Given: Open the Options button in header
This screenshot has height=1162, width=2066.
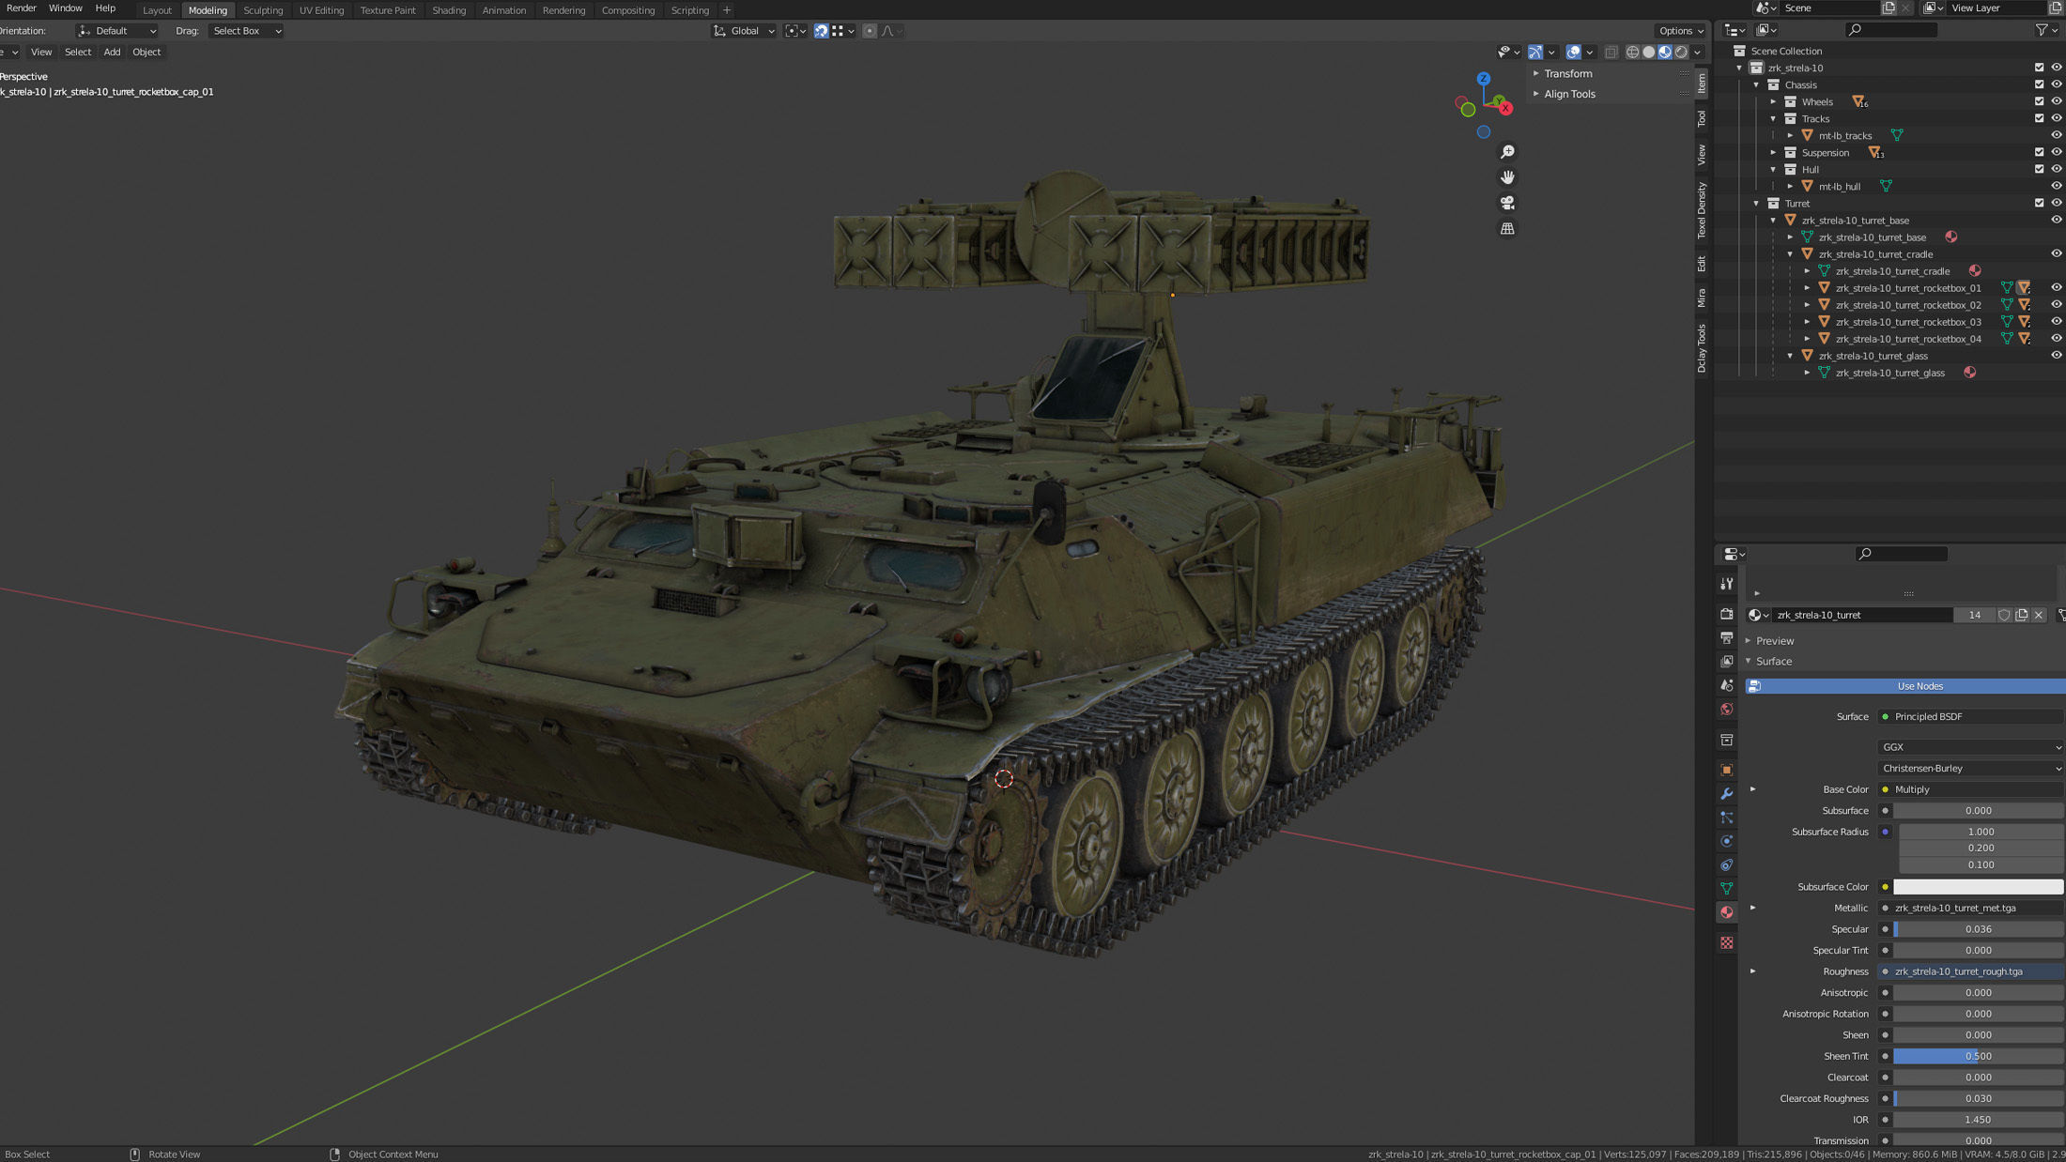Looking at the screenshot, I should [1680, 31].
